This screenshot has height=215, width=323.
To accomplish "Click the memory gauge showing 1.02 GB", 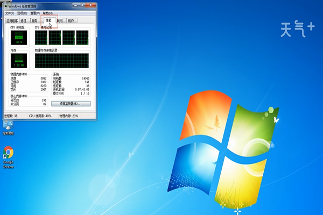I will [x=19, y=61].
